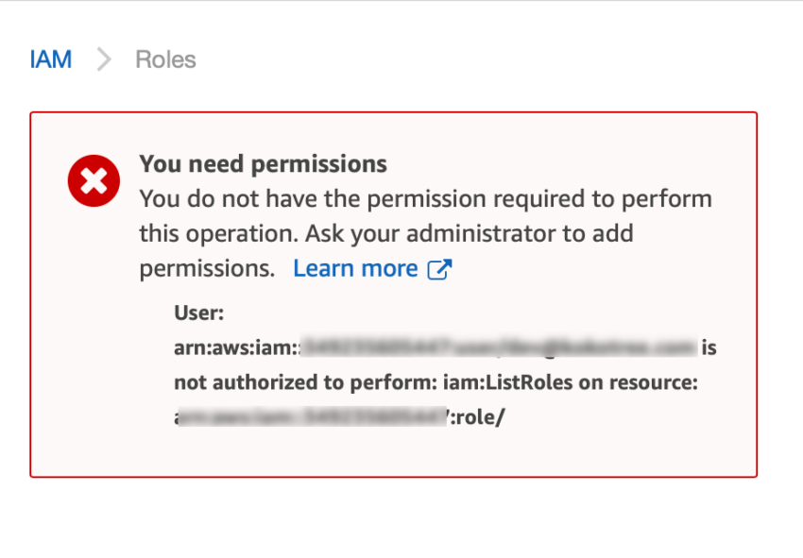This screenshot has width=803, height=558.
Task: Click the word "permissions." before Learn more
Action: [207, 268]
